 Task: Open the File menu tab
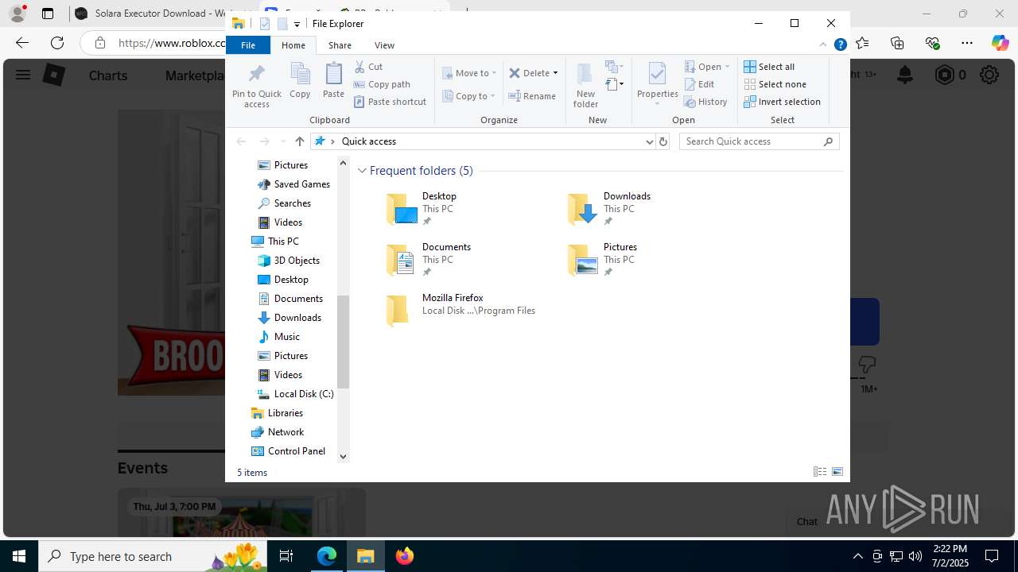[248, 45]
